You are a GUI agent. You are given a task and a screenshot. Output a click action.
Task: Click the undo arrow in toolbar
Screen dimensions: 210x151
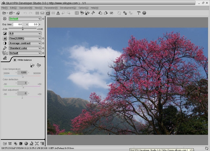[25, 13]
